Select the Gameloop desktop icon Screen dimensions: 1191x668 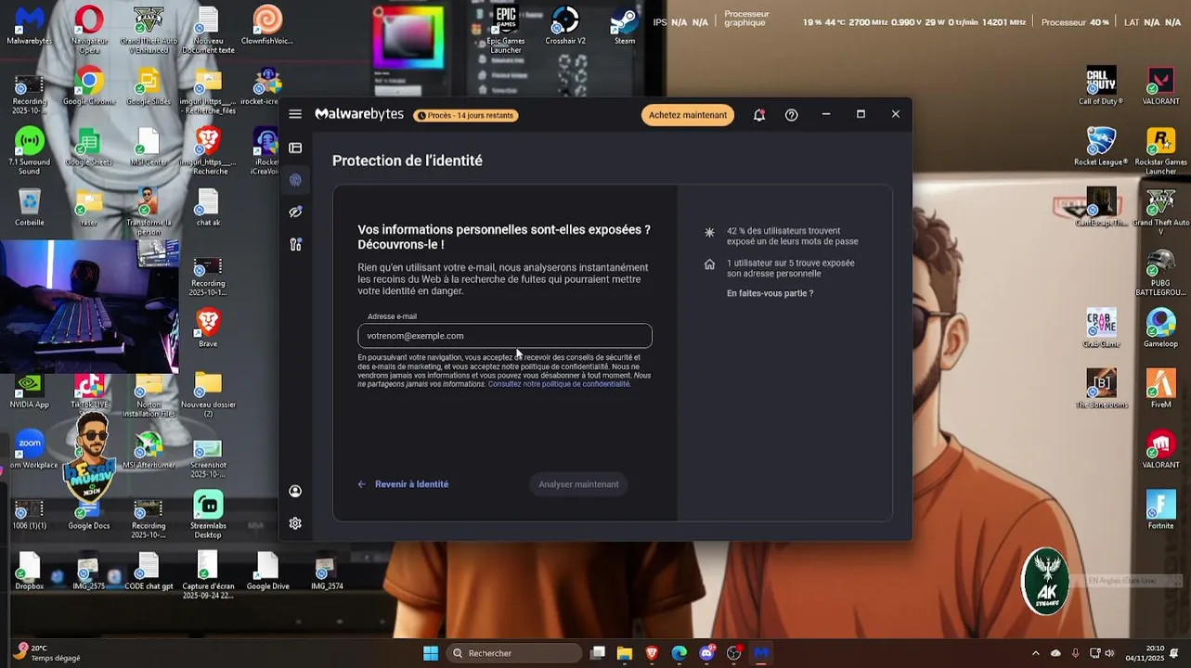pyautogui.click(x=1160, y=328)
